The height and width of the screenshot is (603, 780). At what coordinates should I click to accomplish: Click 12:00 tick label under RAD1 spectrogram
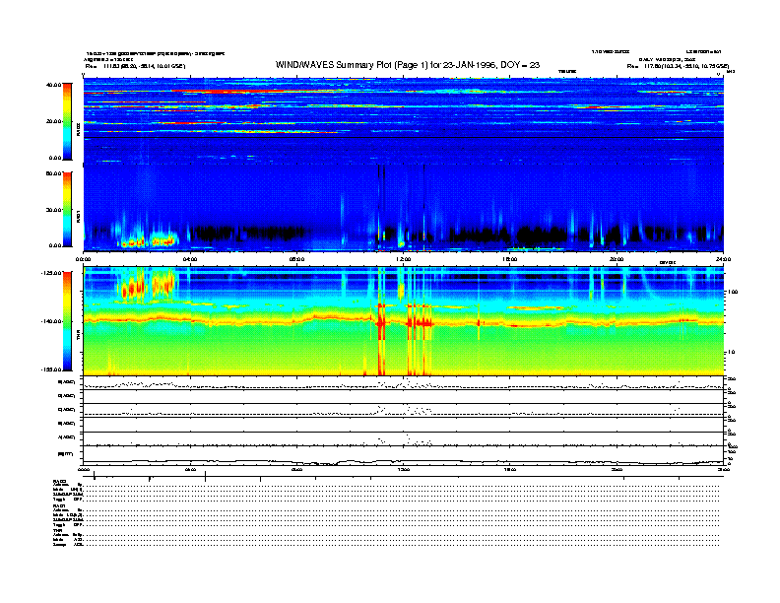(x=404, y=259)
